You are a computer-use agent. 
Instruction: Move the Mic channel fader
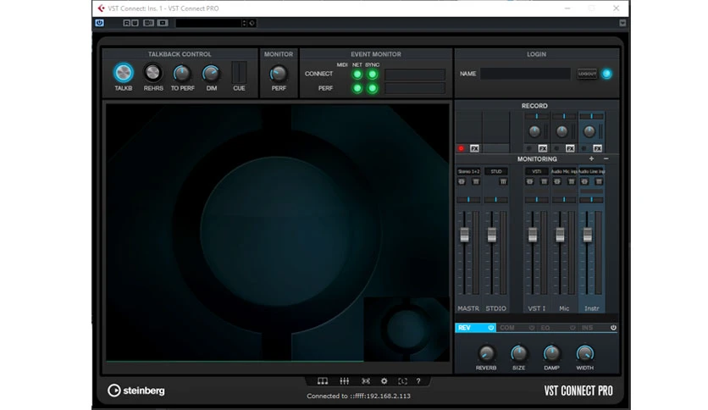[560, 235]
